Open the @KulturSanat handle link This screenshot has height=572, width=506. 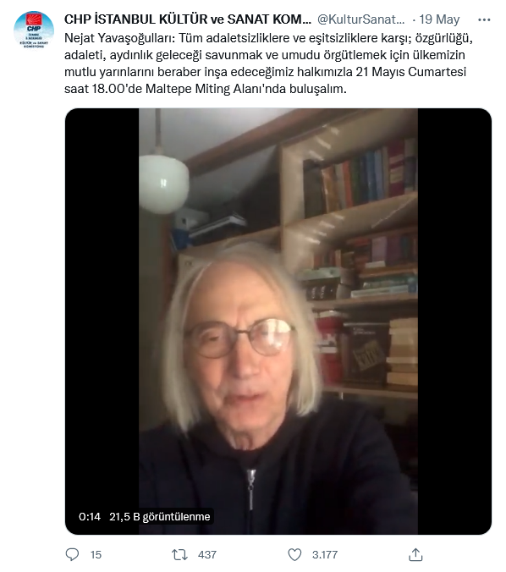click(x=361, y=19)
